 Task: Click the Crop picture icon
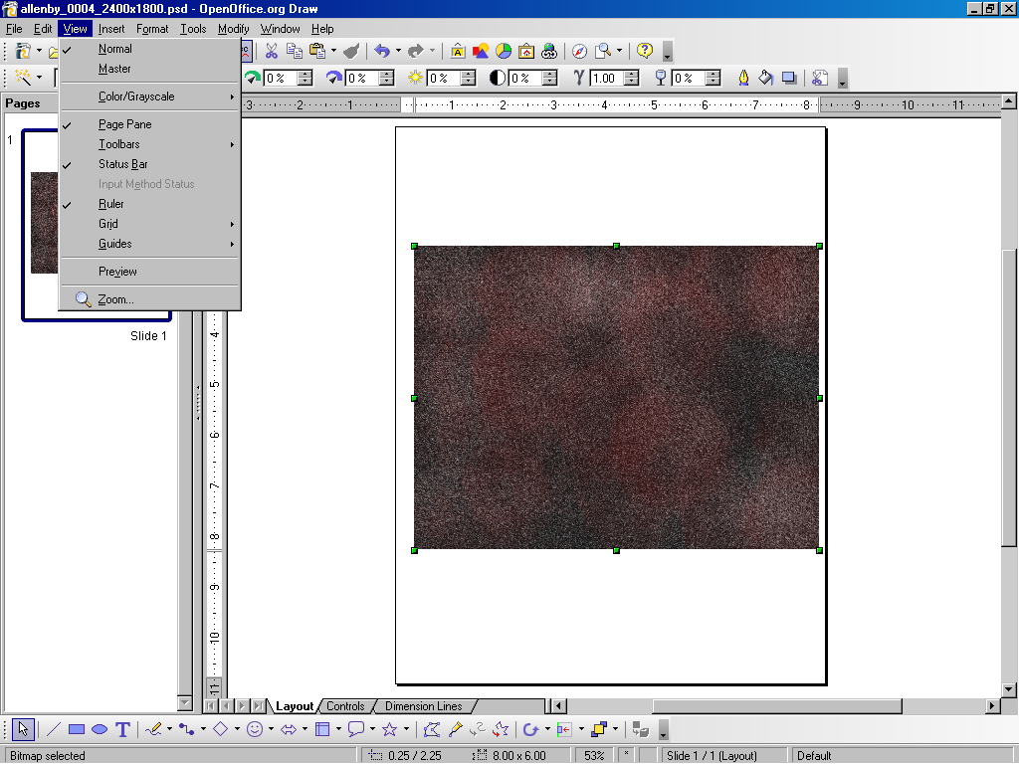click(x=820, y=78)
